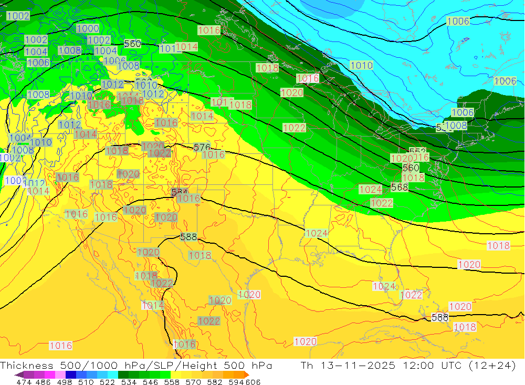Click the 568 height contour label
Viewport: 525px width, 385px height.
(x=400, y=187)
